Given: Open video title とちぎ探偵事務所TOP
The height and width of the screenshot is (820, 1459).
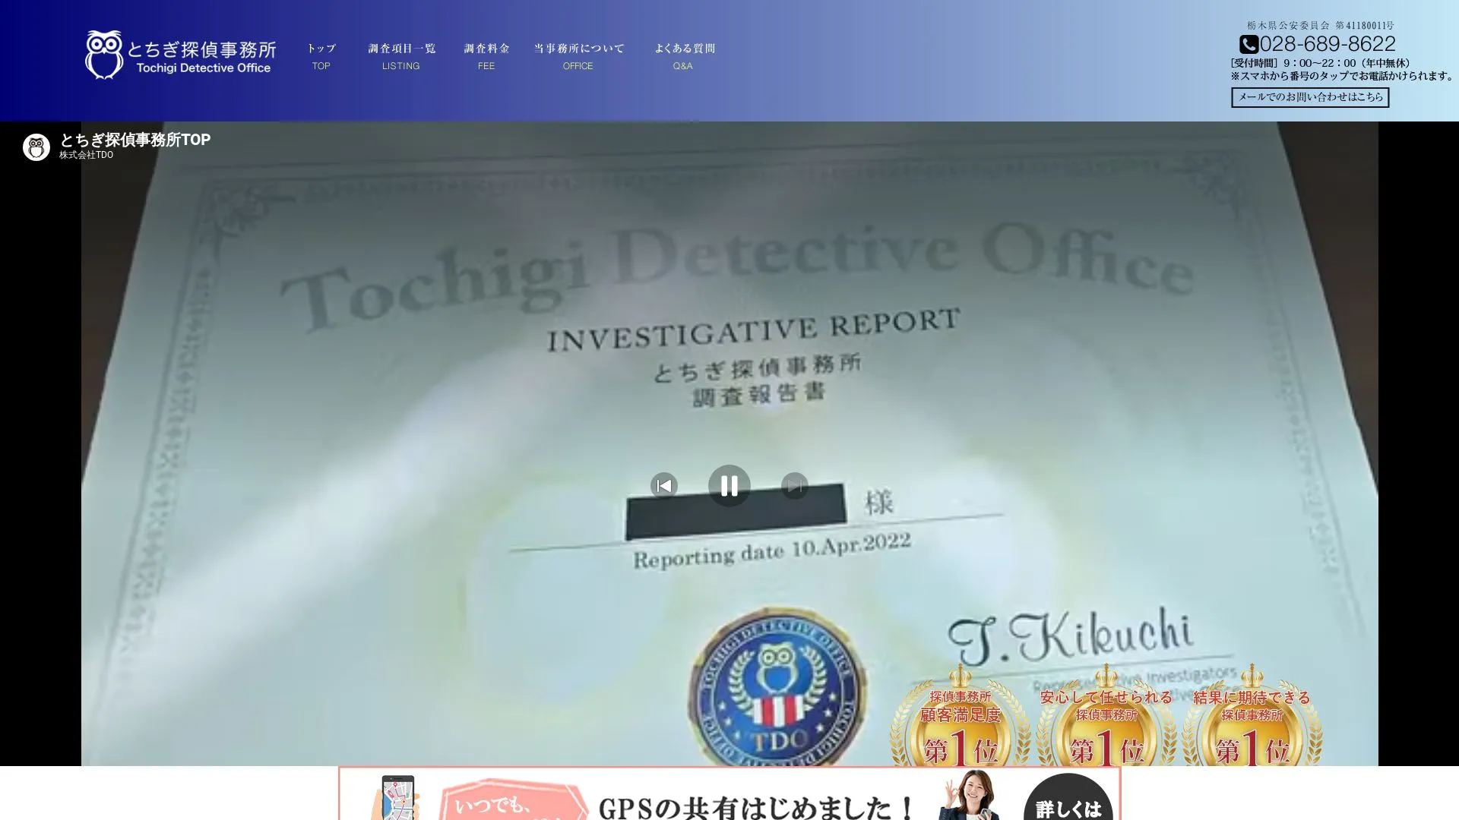Looking at the screenshot, I should pyautogui.click(x=135, y=140).
